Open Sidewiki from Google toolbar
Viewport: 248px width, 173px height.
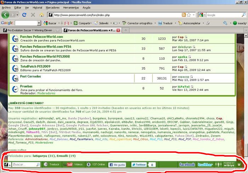(101, 23)
